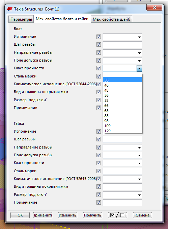Choose .58 strength class in list
The image size is (171, 229).
122,100
